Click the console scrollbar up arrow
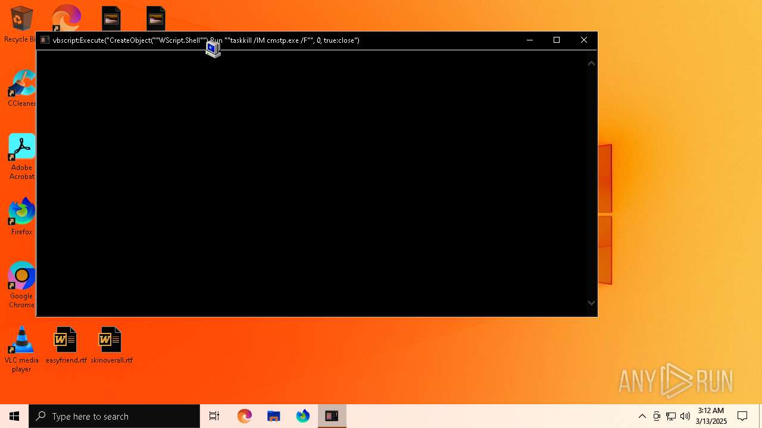The width and height of the screenshot is (762, 428). 591,63
